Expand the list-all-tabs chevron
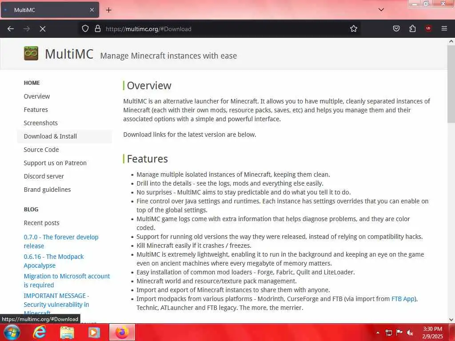 click(381, 10)
